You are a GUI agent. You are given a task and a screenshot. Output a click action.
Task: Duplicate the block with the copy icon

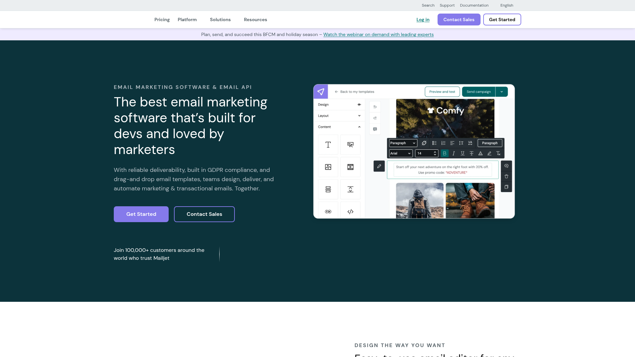pos(506,187)
